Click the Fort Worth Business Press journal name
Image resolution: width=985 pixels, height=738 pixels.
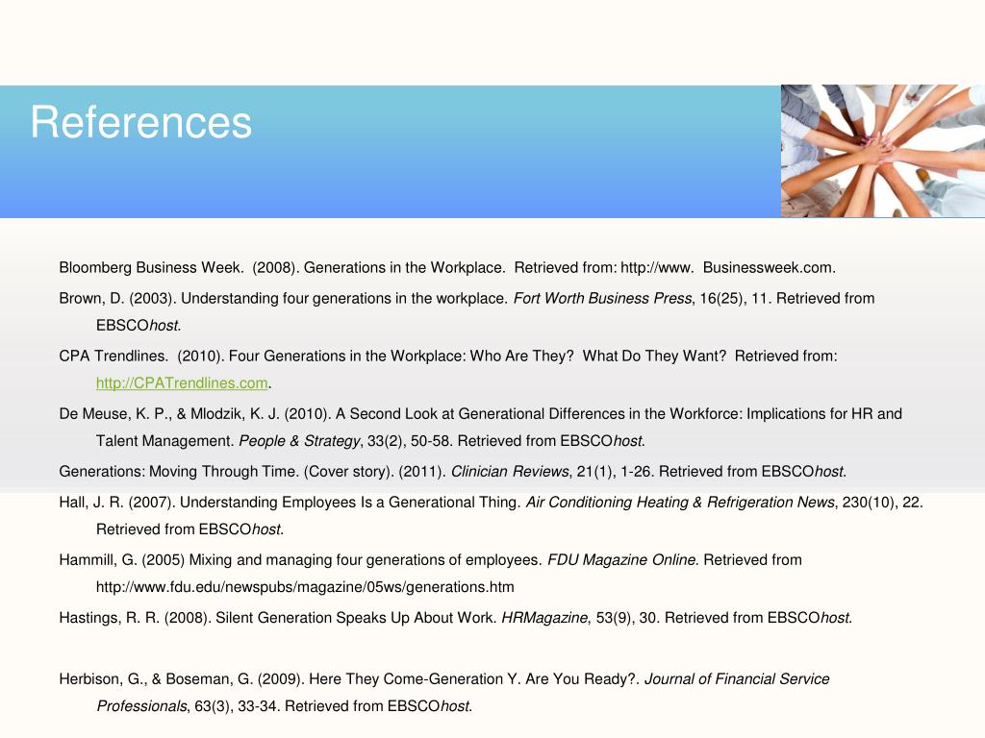[x=602, y=299]
